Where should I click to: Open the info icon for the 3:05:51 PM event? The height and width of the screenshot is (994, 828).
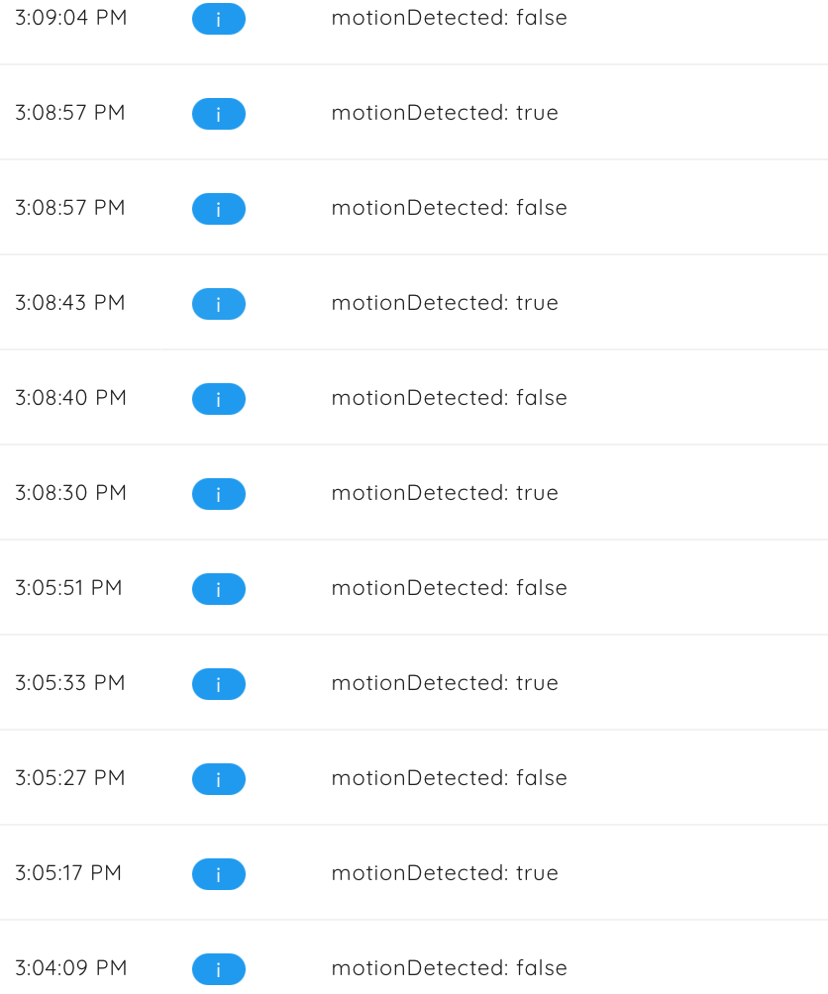(218, 589)
